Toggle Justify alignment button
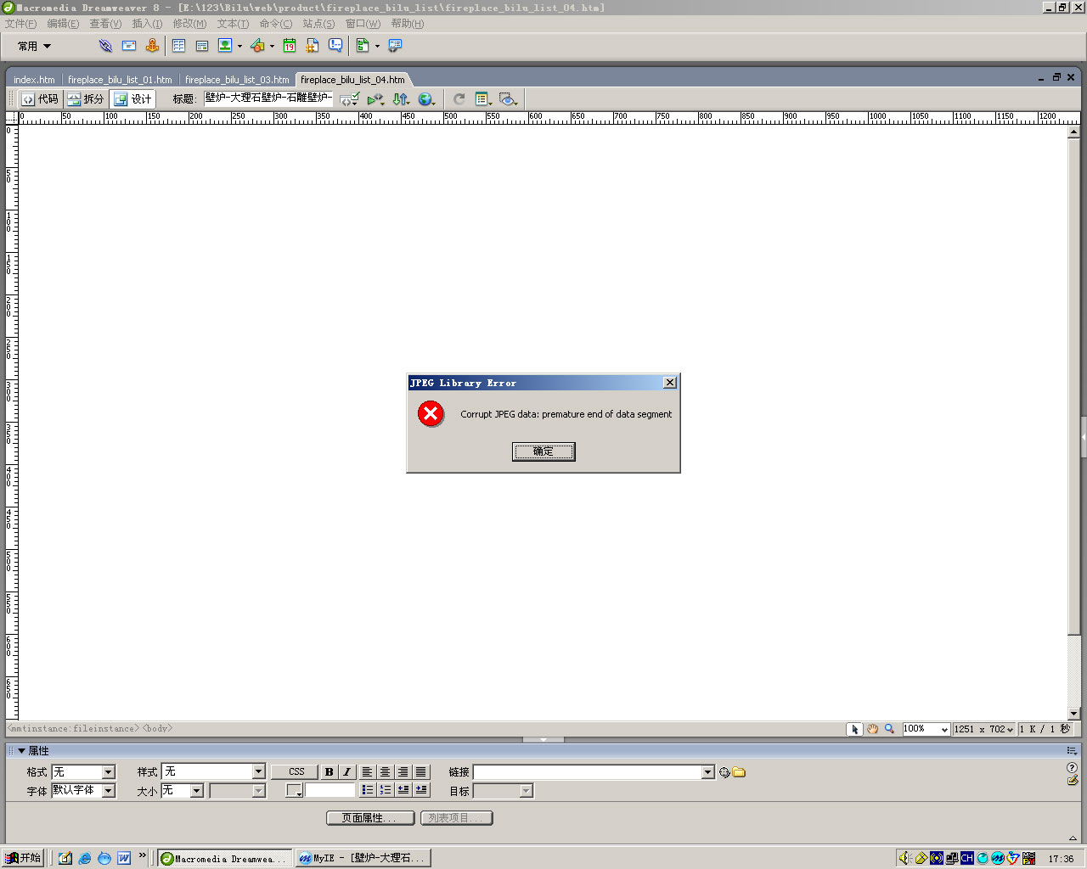The width and height of the screenshot is (1087, 869). coord(420,771)
